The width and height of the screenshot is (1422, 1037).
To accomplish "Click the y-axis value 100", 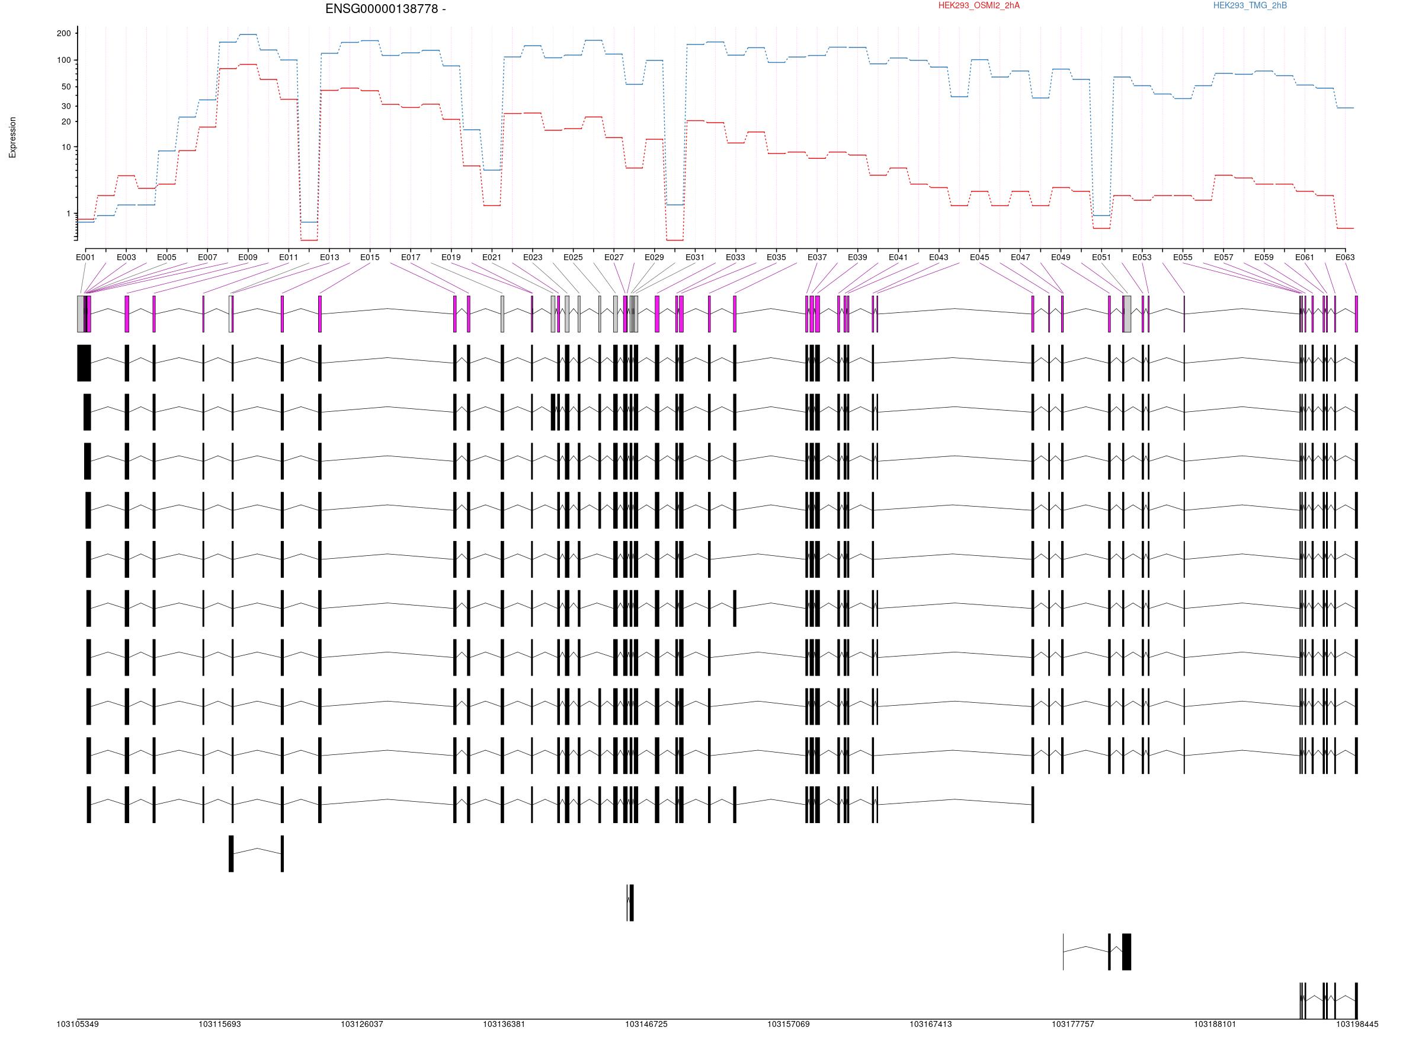I will coord(64,60).
